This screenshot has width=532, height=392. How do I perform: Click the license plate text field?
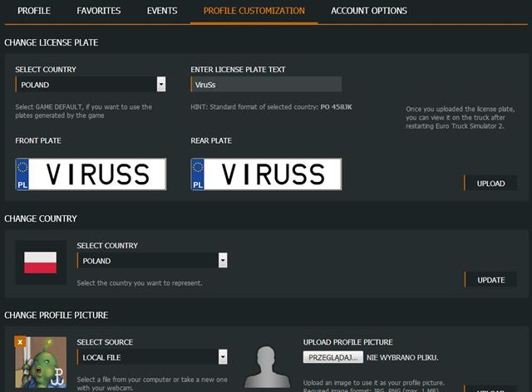click(266, 84)
